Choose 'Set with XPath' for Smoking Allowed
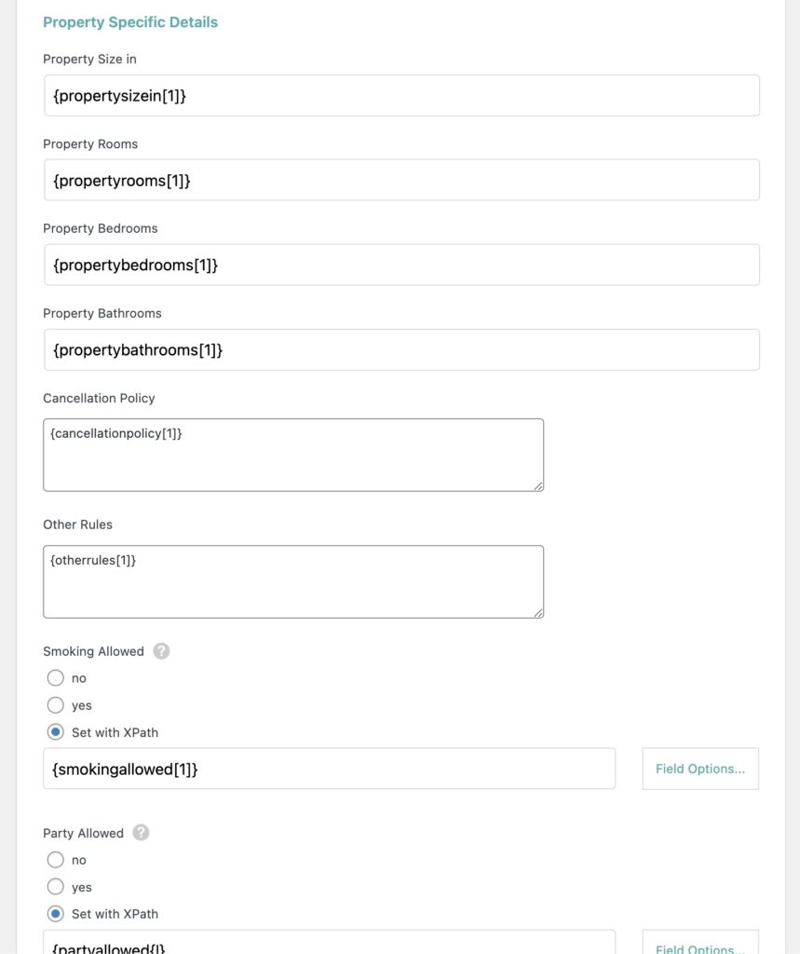 (x=55, y=732)
